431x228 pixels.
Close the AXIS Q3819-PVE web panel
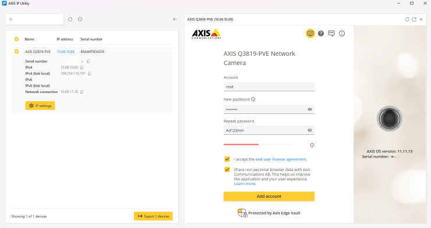[x=421, y=19]
